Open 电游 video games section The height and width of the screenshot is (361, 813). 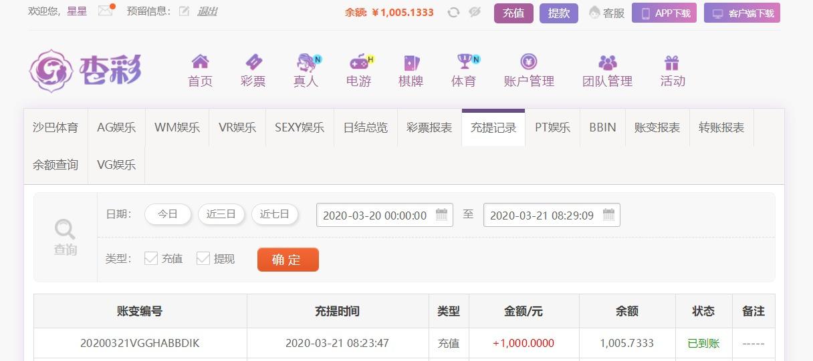(360, 71)
